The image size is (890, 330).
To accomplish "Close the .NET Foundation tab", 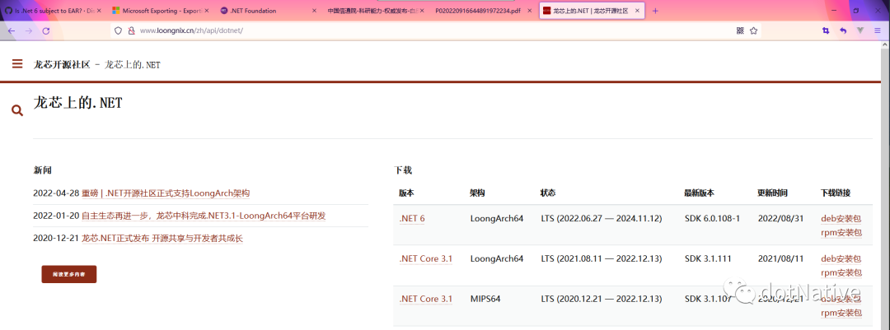I will [315, 11].
